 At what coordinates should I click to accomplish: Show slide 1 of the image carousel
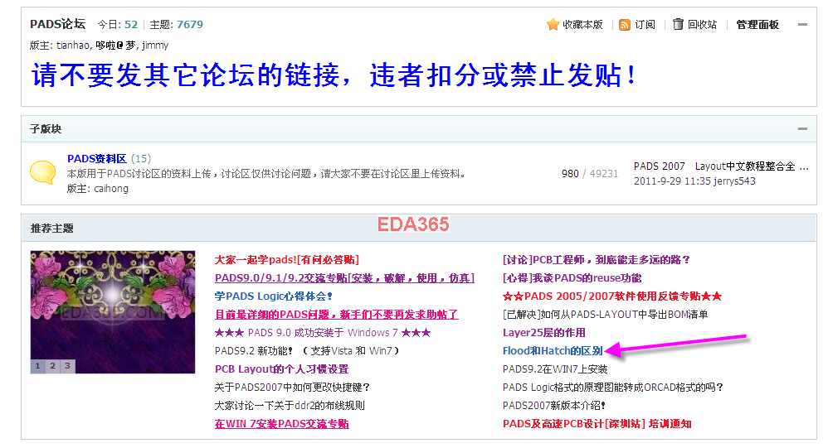click(37, 366)
